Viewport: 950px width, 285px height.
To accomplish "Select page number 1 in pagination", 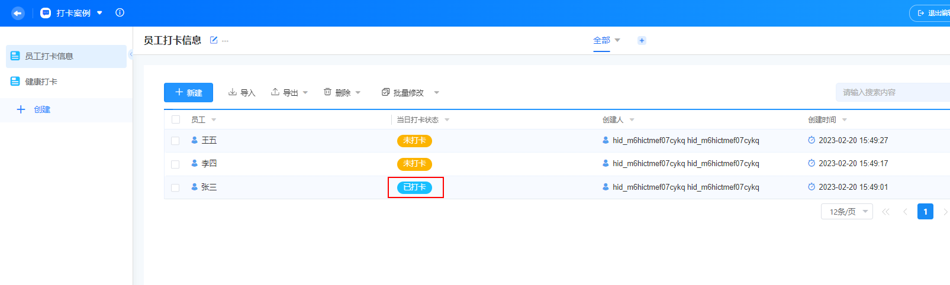I will (x=925, y=211).
